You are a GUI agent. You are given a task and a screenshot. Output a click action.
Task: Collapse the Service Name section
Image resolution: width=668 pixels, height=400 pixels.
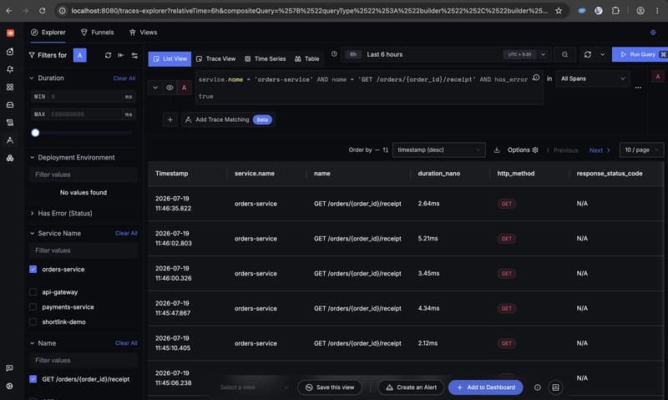(x=32, y=234)
